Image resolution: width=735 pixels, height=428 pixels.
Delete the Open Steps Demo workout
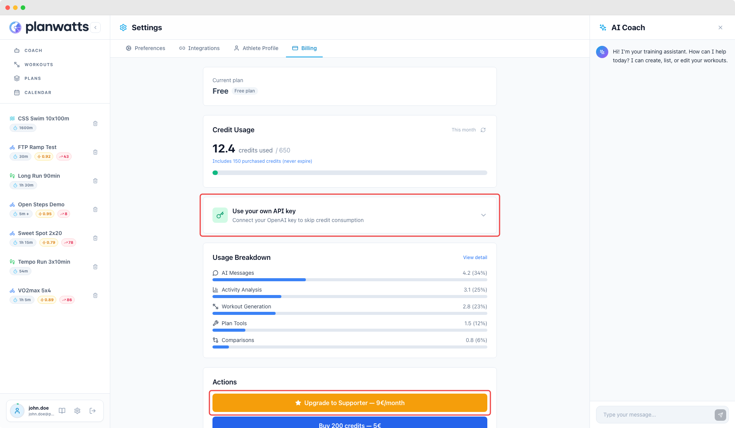point(95,209)
